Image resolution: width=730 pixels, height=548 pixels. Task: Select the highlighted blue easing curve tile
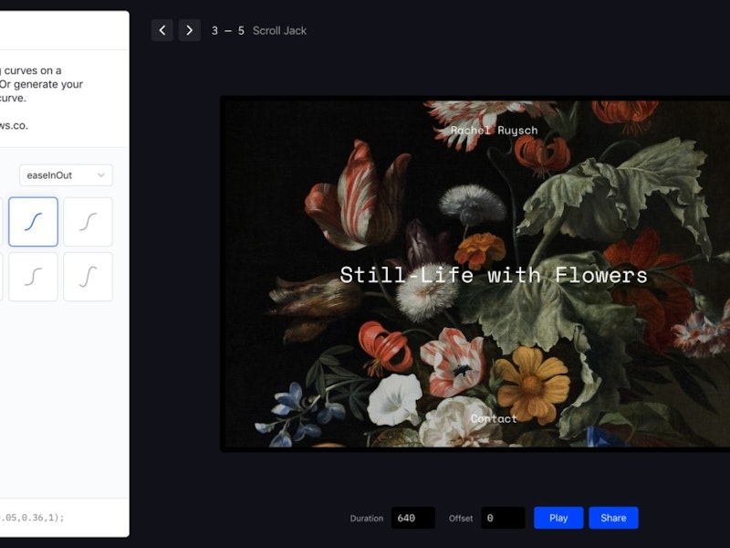pyautogui.click(x=34, y=222)
